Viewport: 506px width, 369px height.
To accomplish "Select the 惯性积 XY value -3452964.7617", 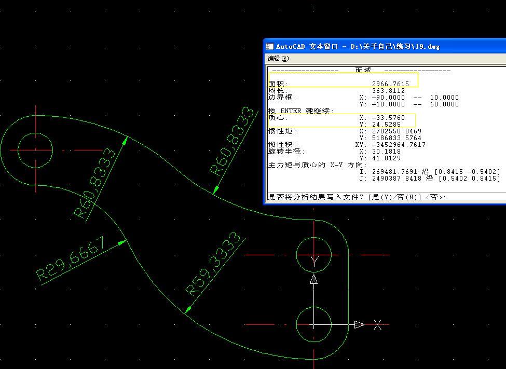I will pos(399,145).
